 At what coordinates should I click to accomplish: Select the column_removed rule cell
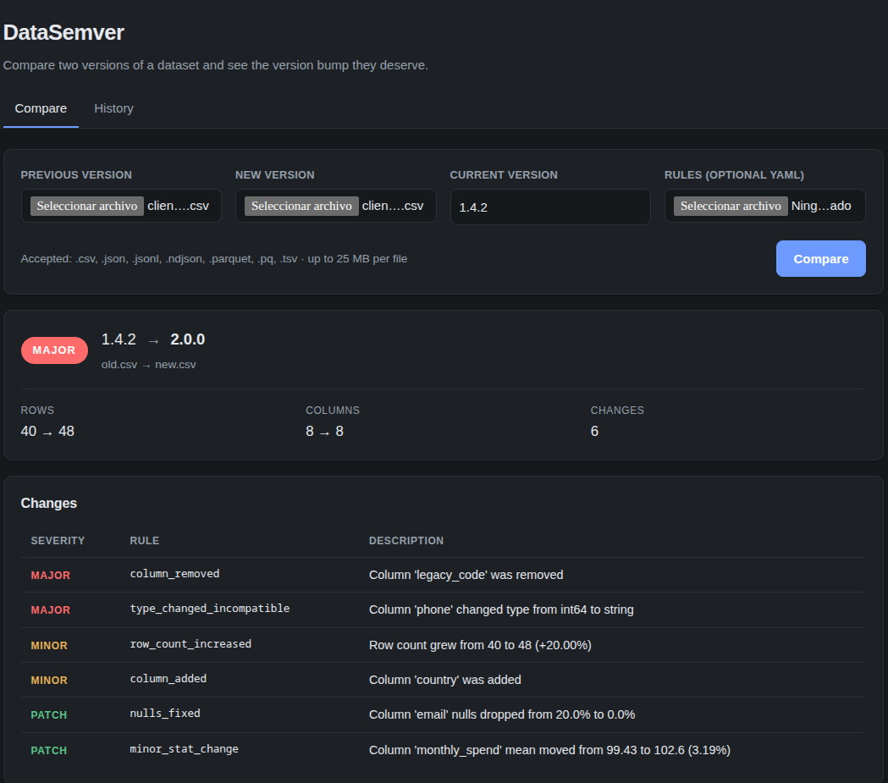(174, 574)
